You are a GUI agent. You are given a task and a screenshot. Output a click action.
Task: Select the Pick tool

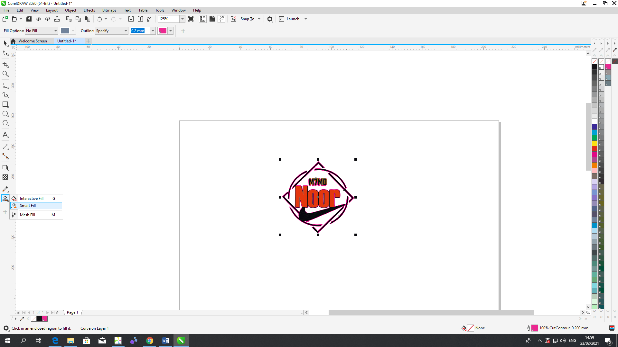tap(5, 43)
